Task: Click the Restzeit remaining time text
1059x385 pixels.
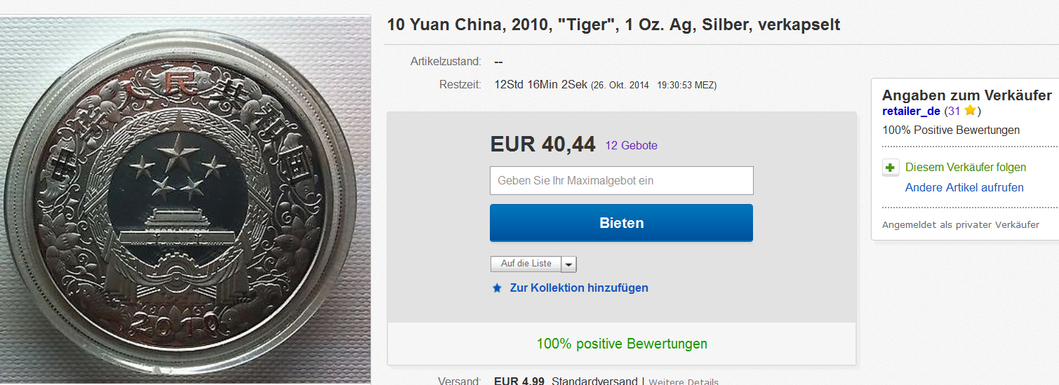Action: [x=605, y=85]
